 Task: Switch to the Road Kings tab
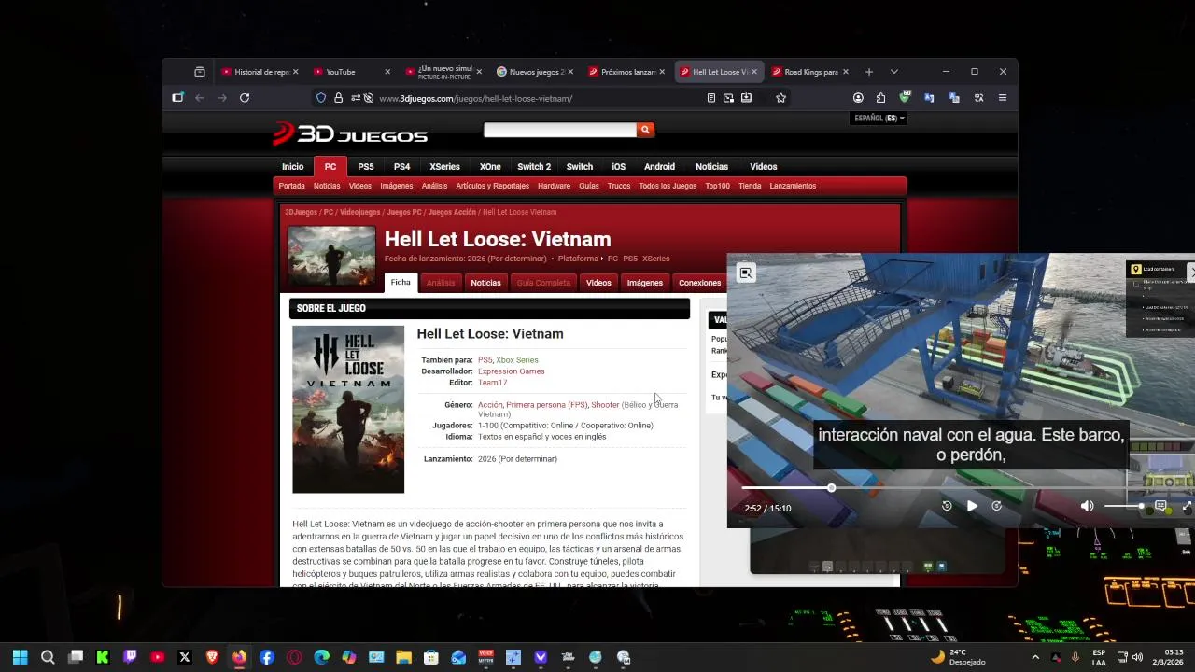coord(808,72)
